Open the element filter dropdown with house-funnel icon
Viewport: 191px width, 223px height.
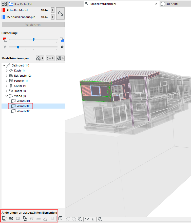coord(40,58)
